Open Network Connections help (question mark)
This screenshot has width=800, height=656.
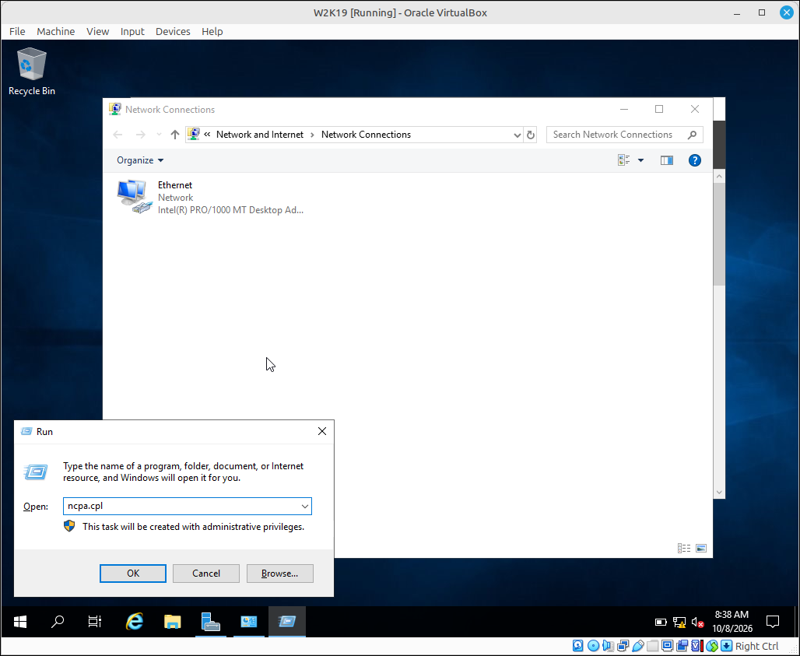tap(694, 160)
